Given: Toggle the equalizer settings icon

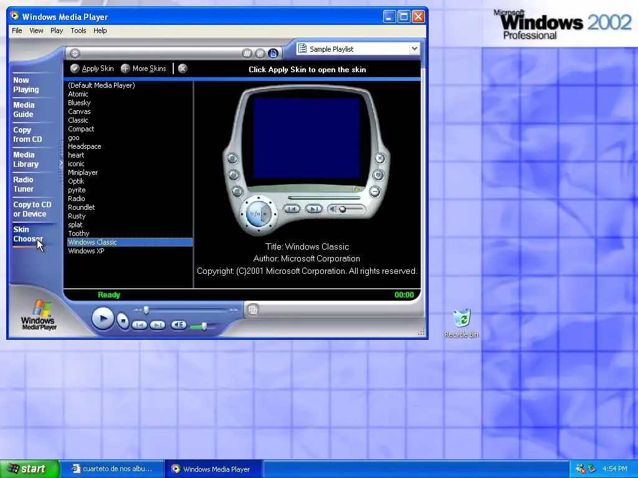Looking at the screenshot, I should [x=260, y=54].
